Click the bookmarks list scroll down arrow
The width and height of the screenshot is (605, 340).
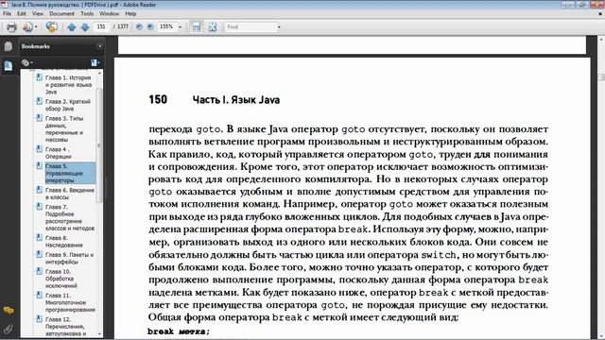(x=99, y=333)
